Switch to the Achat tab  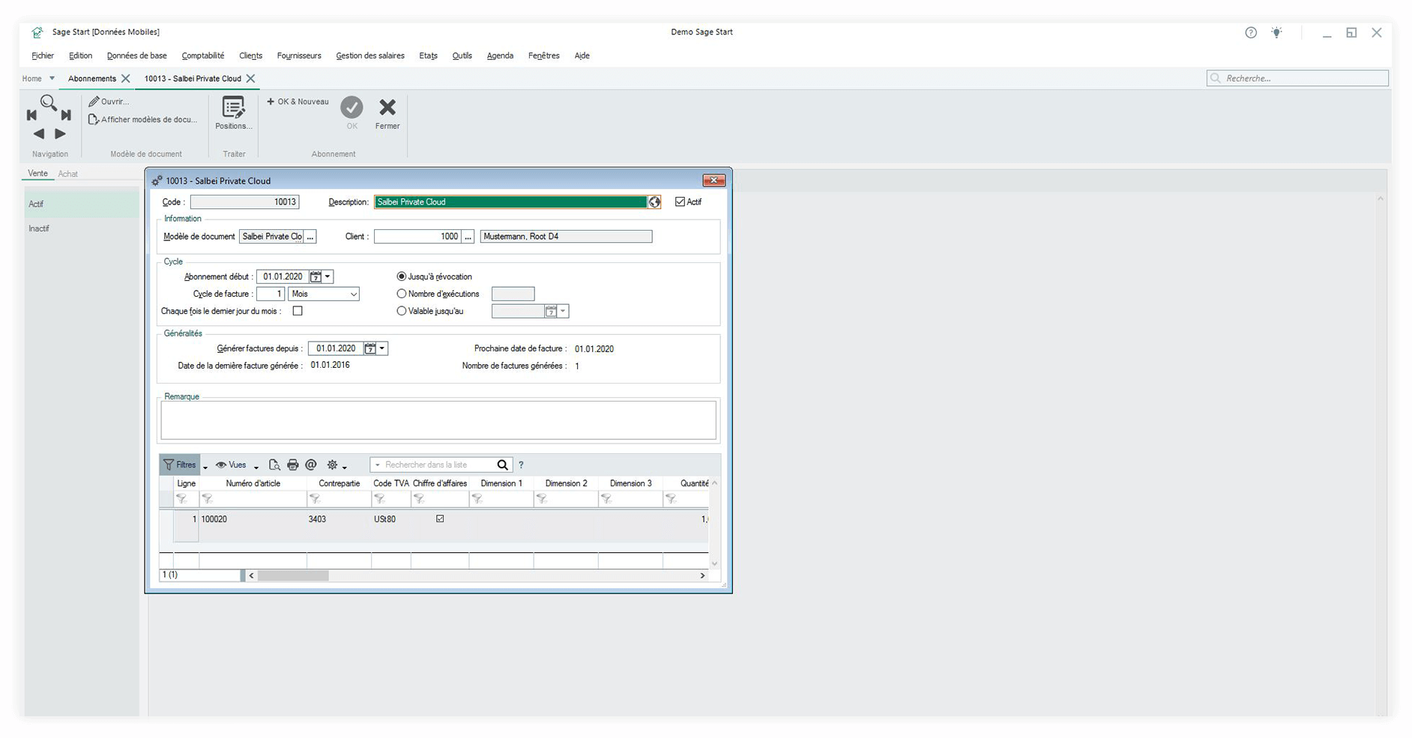point(68,174)
